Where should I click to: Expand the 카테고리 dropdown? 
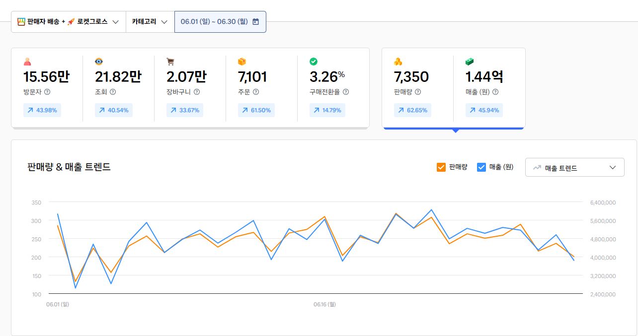(x=150, y=22)
